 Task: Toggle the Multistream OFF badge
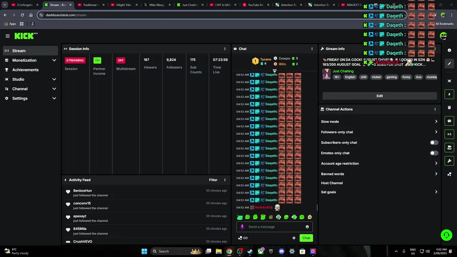(121, 60)
